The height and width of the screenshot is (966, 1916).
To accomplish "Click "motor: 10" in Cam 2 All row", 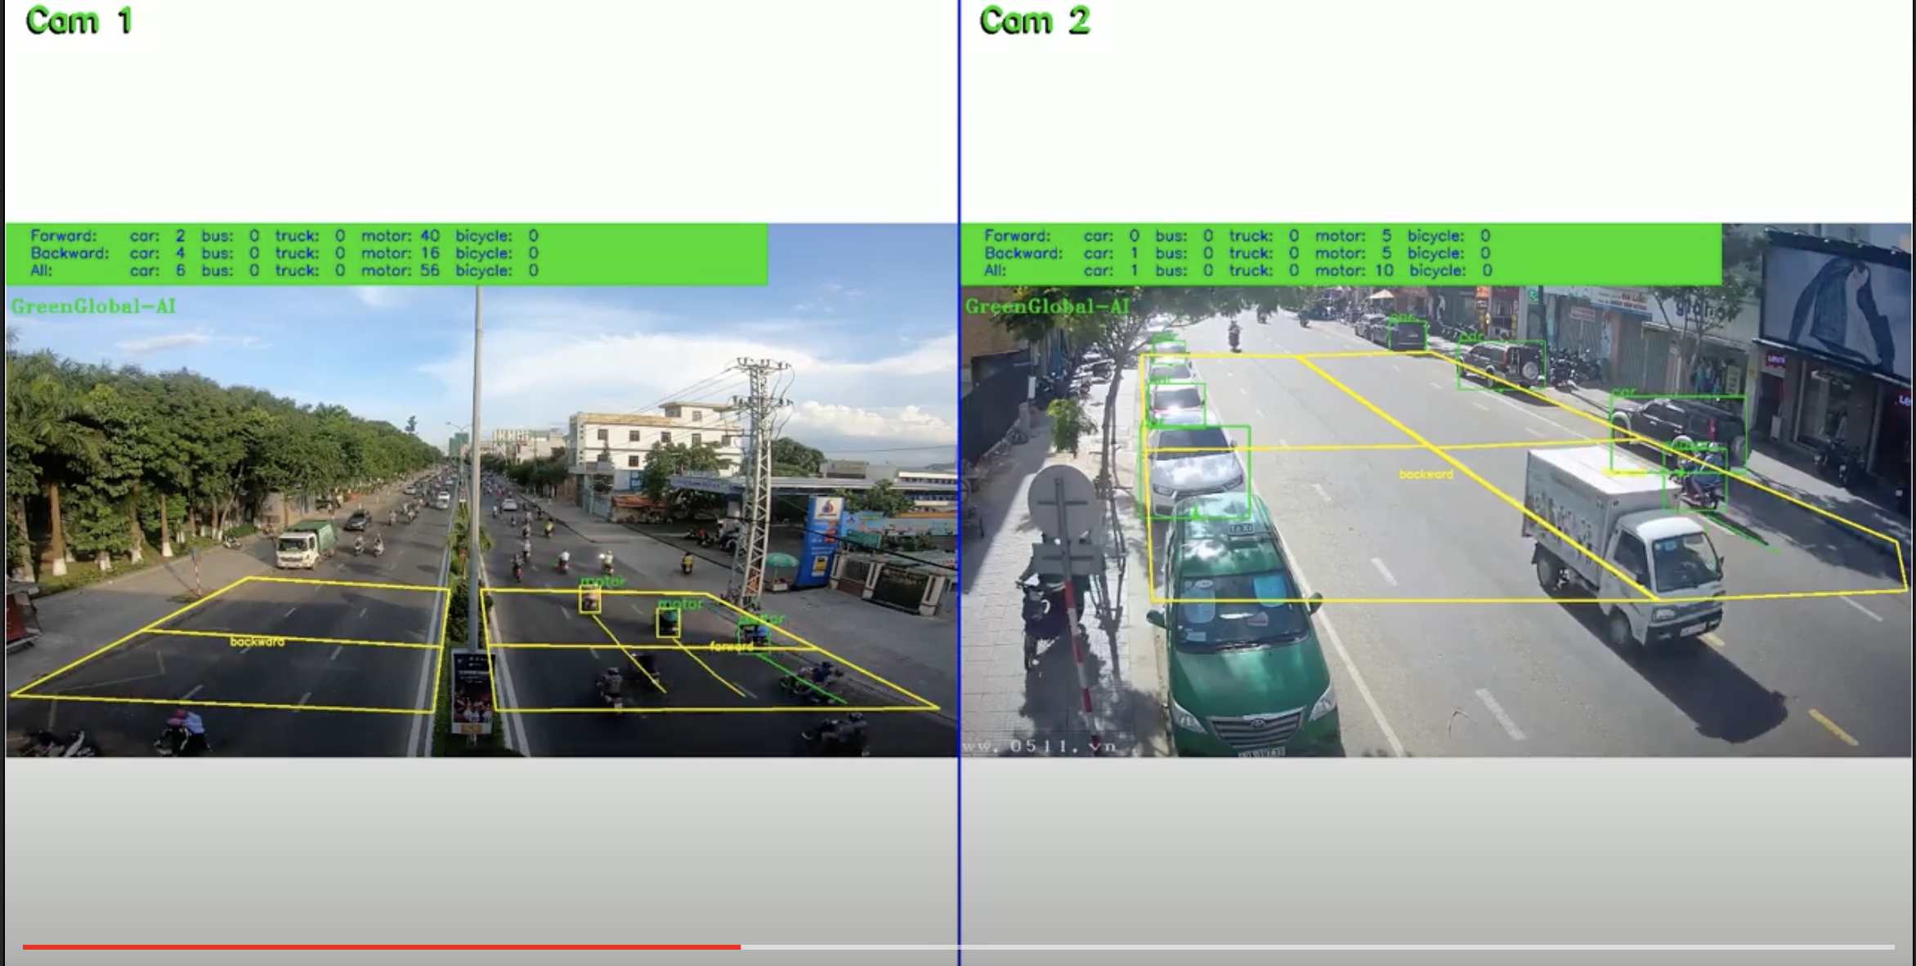I will pos(1354,271).
